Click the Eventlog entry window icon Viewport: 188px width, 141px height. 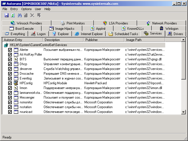(16, 78)
